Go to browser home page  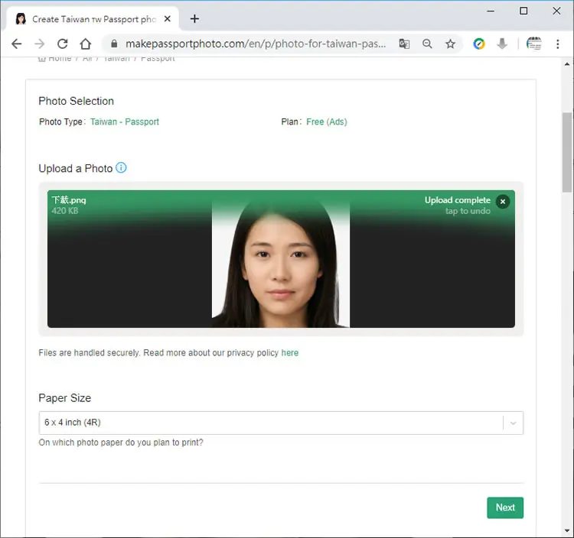[85, 44]
